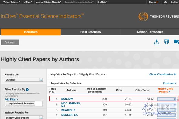Image resolution: width=179 pixels, height=119 pixels.
Task: Click the help icon beside Filter Results By
Action: pyautogui.click(x=27, y=89)
